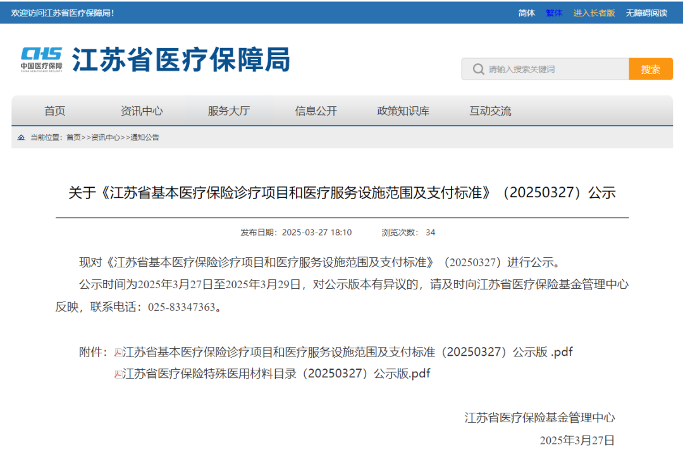Click 资讯中心 in the breadcrumb path
Screen dimensions: 683x469
click(106, 138)
